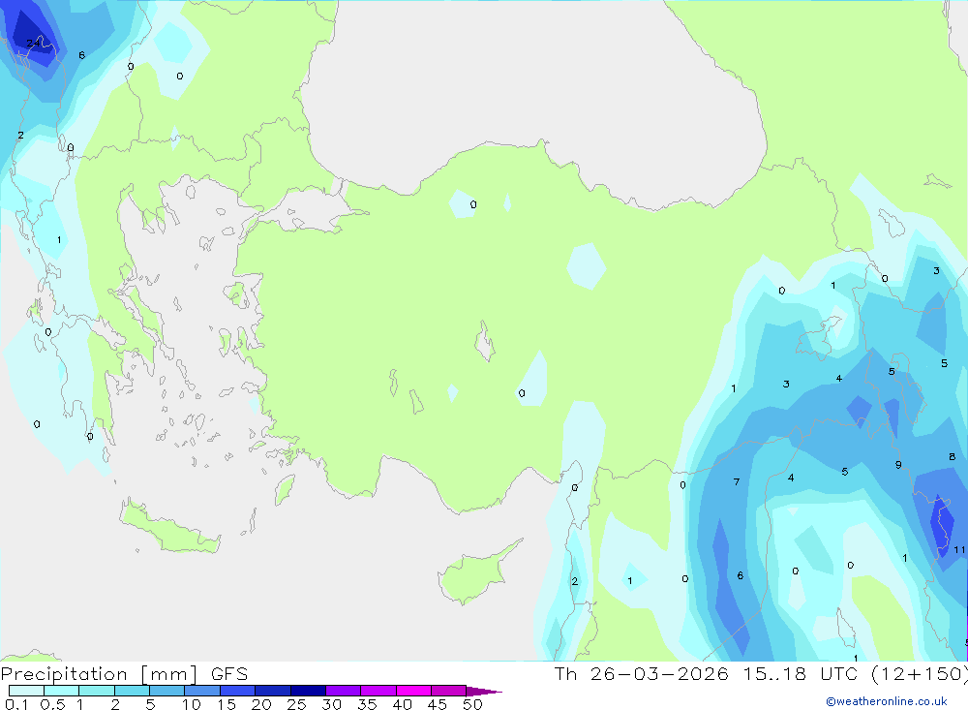
Task: Click the '50' legend scale label
Action: click(473, 704)
